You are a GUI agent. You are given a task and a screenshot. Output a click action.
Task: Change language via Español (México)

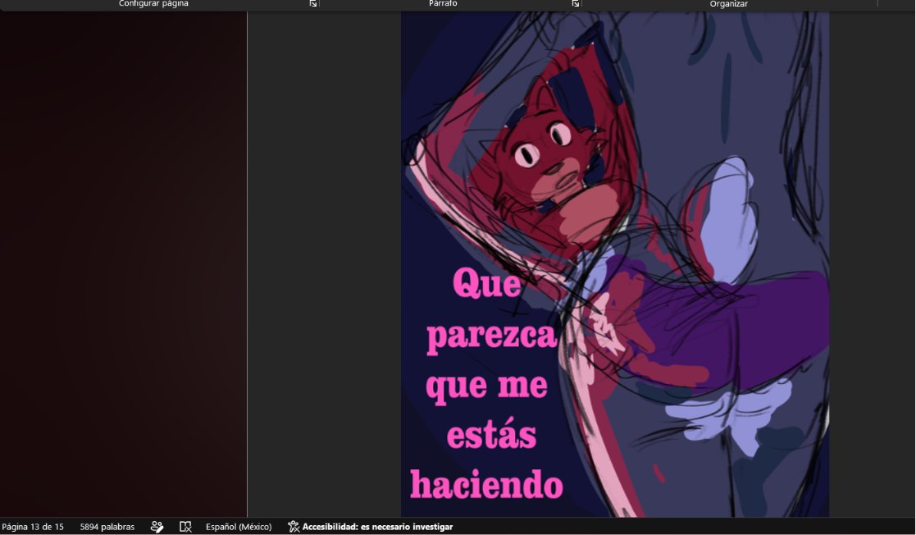point(239,527)
